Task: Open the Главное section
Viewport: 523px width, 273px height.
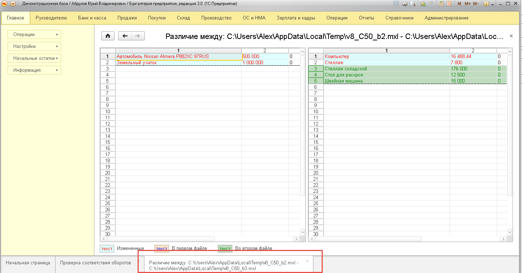Action: click(15, 18)
